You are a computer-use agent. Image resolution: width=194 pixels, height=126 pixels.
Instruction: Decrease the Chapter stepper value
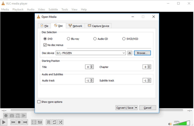pyautogui.click(x=149, y=68)
